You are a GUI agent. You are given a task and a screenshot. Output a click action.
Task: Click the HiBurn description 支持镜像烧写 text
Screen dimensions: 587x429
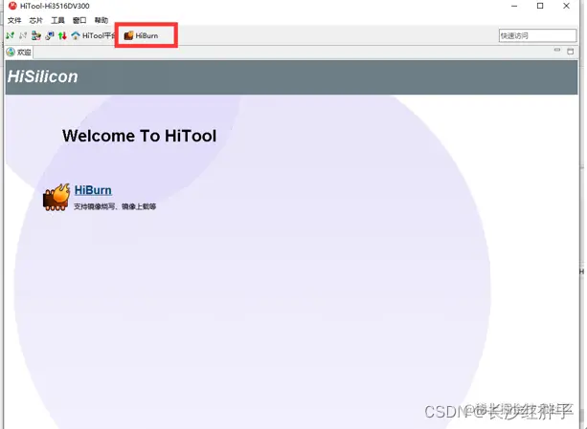tap(115, 206)
